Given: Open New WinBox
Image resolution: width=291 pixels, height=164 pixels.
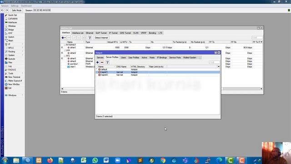Looking at the screenshot, I should click(14, 84).
